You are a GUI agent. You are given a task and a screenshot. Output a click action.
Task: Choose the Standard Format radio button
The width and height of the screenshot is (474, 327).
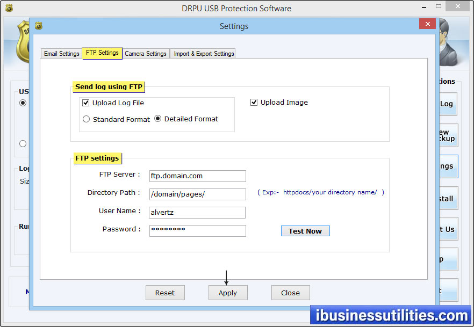pos(86,119)
